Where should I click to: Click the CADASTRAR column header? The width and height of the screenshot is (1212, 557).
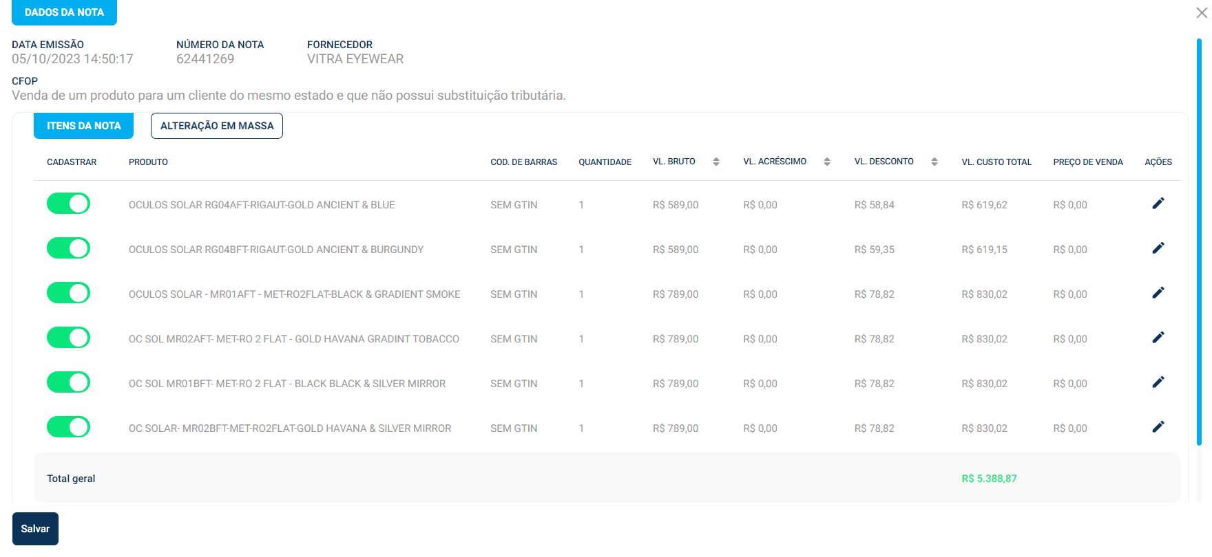[x=72, y=162]
